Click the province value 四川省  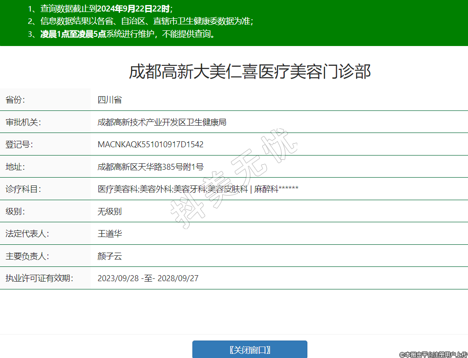[110, 100]
